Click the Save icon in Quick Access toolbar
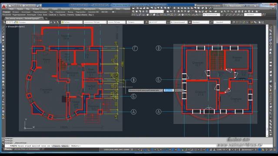 [x=17, y=6]
